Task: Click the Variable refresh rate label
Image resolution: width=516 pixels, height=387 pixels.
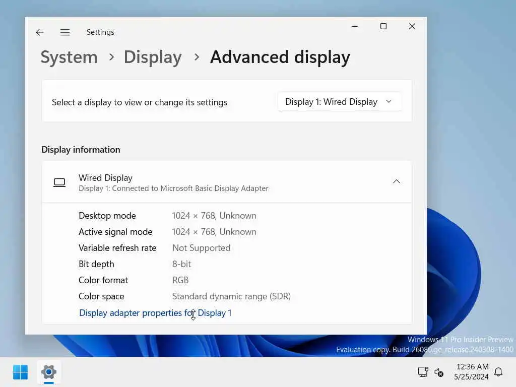Action: tap(117, 248)
